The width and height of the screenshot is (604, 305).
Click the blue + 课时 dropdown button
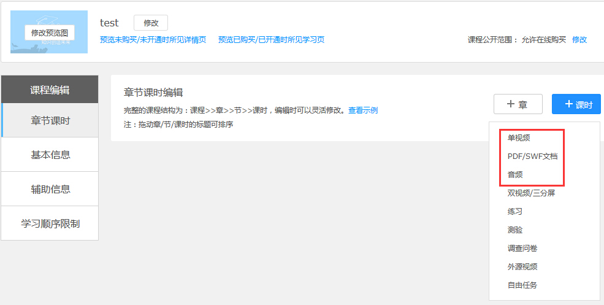pos(576,104)
